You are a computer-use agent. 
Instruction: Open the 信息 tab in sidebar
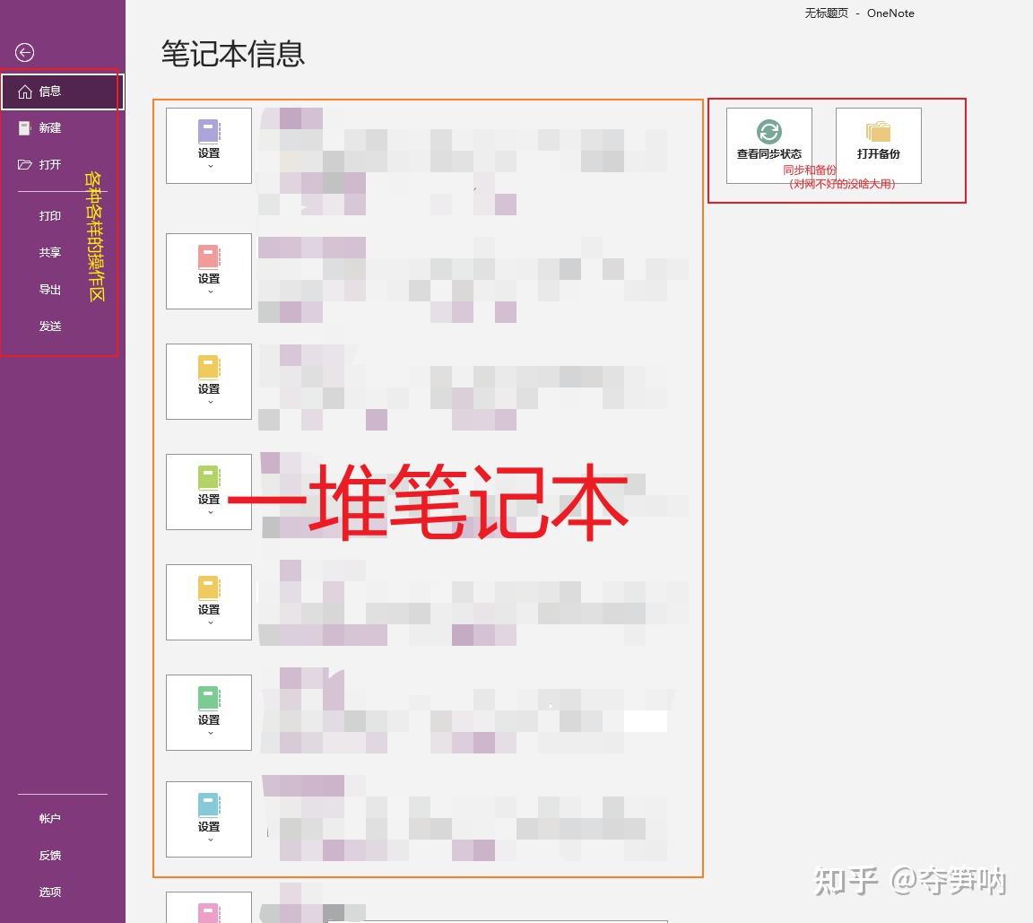click(62, 91)
